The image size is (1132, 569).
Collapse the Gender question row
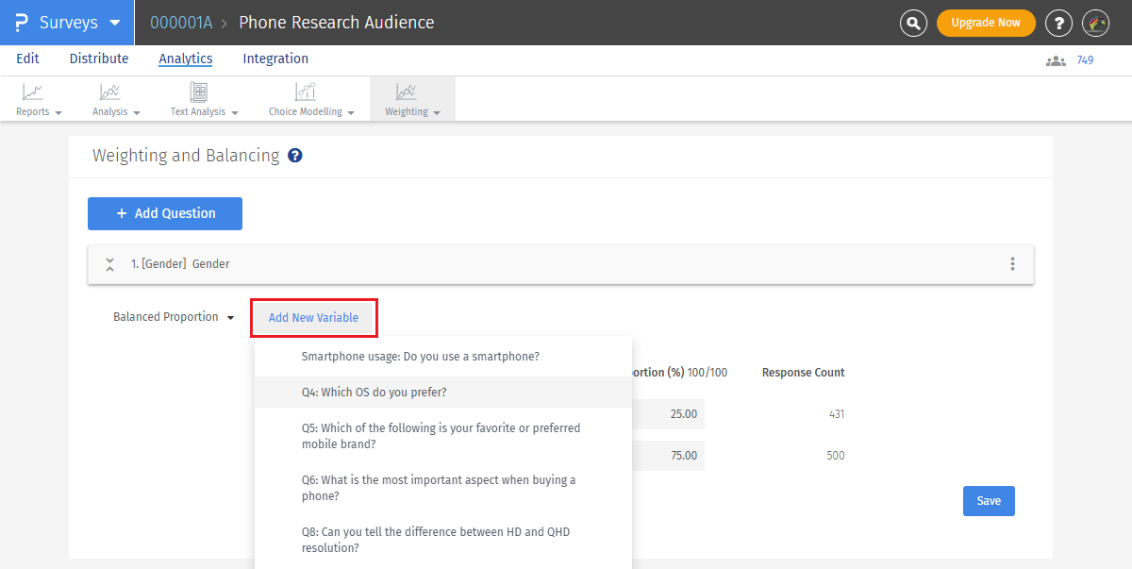coord(109,264)
